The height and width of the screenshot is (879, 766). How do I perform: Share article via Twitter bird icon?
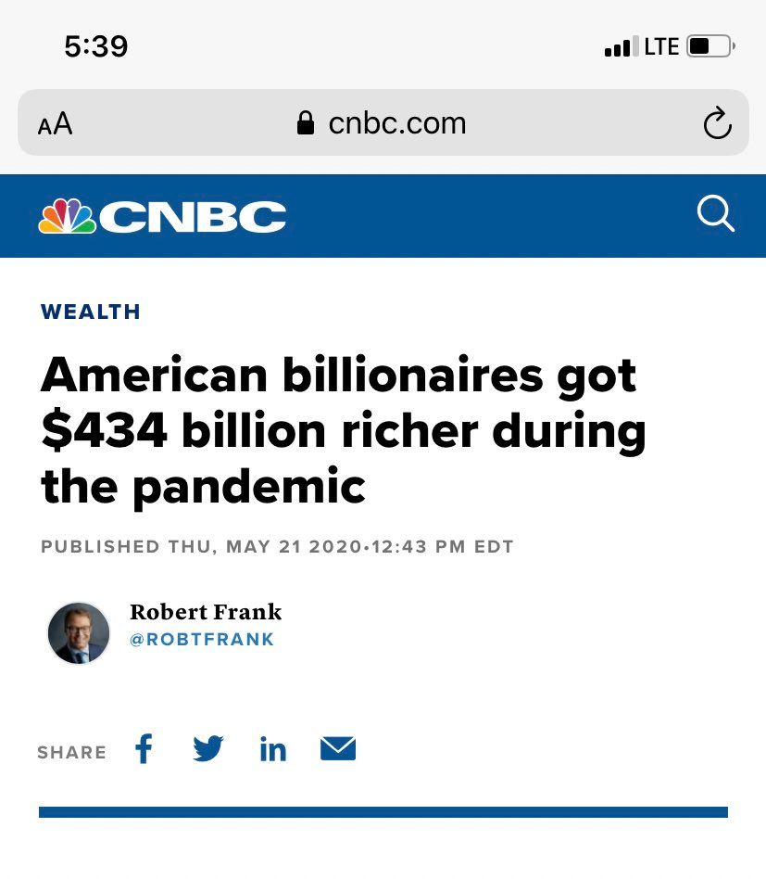coord(208,748)
